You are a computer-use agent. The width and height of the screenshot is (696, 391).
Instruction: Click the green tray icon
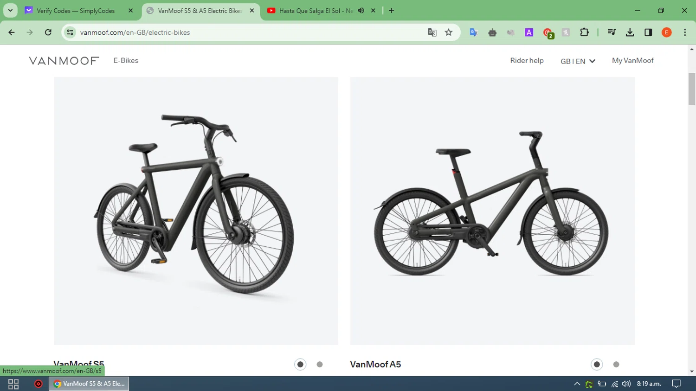click(589, 384)
